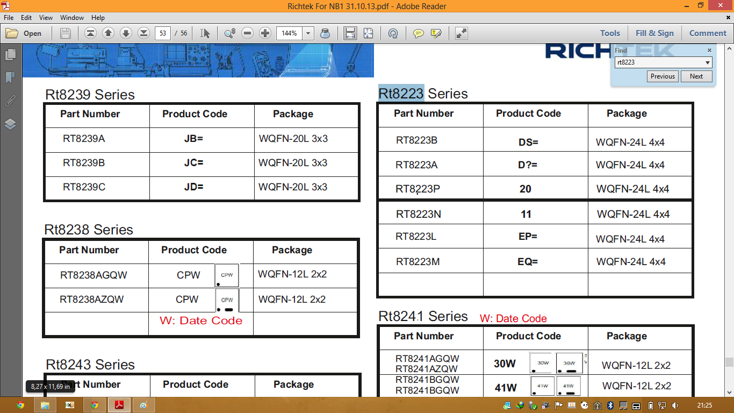The height and width of the screenshot is (413, 734).
Task: Open the volume speaker tray icon
Action: tap(675, 405)
